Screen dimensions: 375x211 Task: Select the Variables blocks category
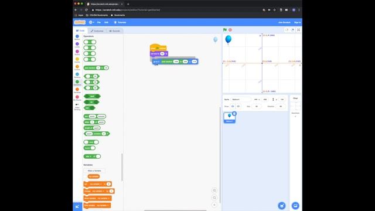click(77, 90)
